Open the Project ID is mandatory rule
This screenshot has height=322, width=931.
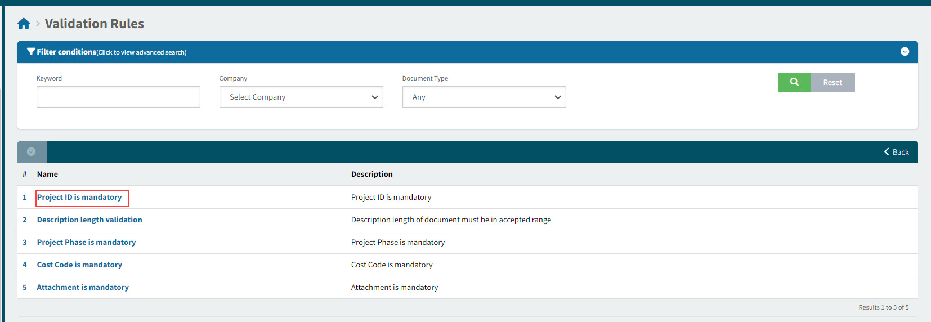click(79, 198)
